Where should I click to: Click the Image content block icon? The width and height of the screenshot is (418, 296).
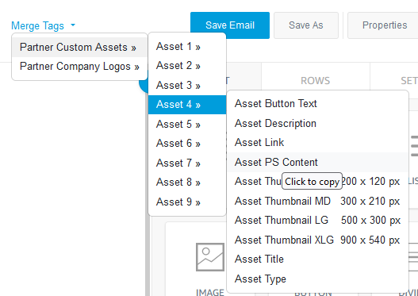(210, 257)
